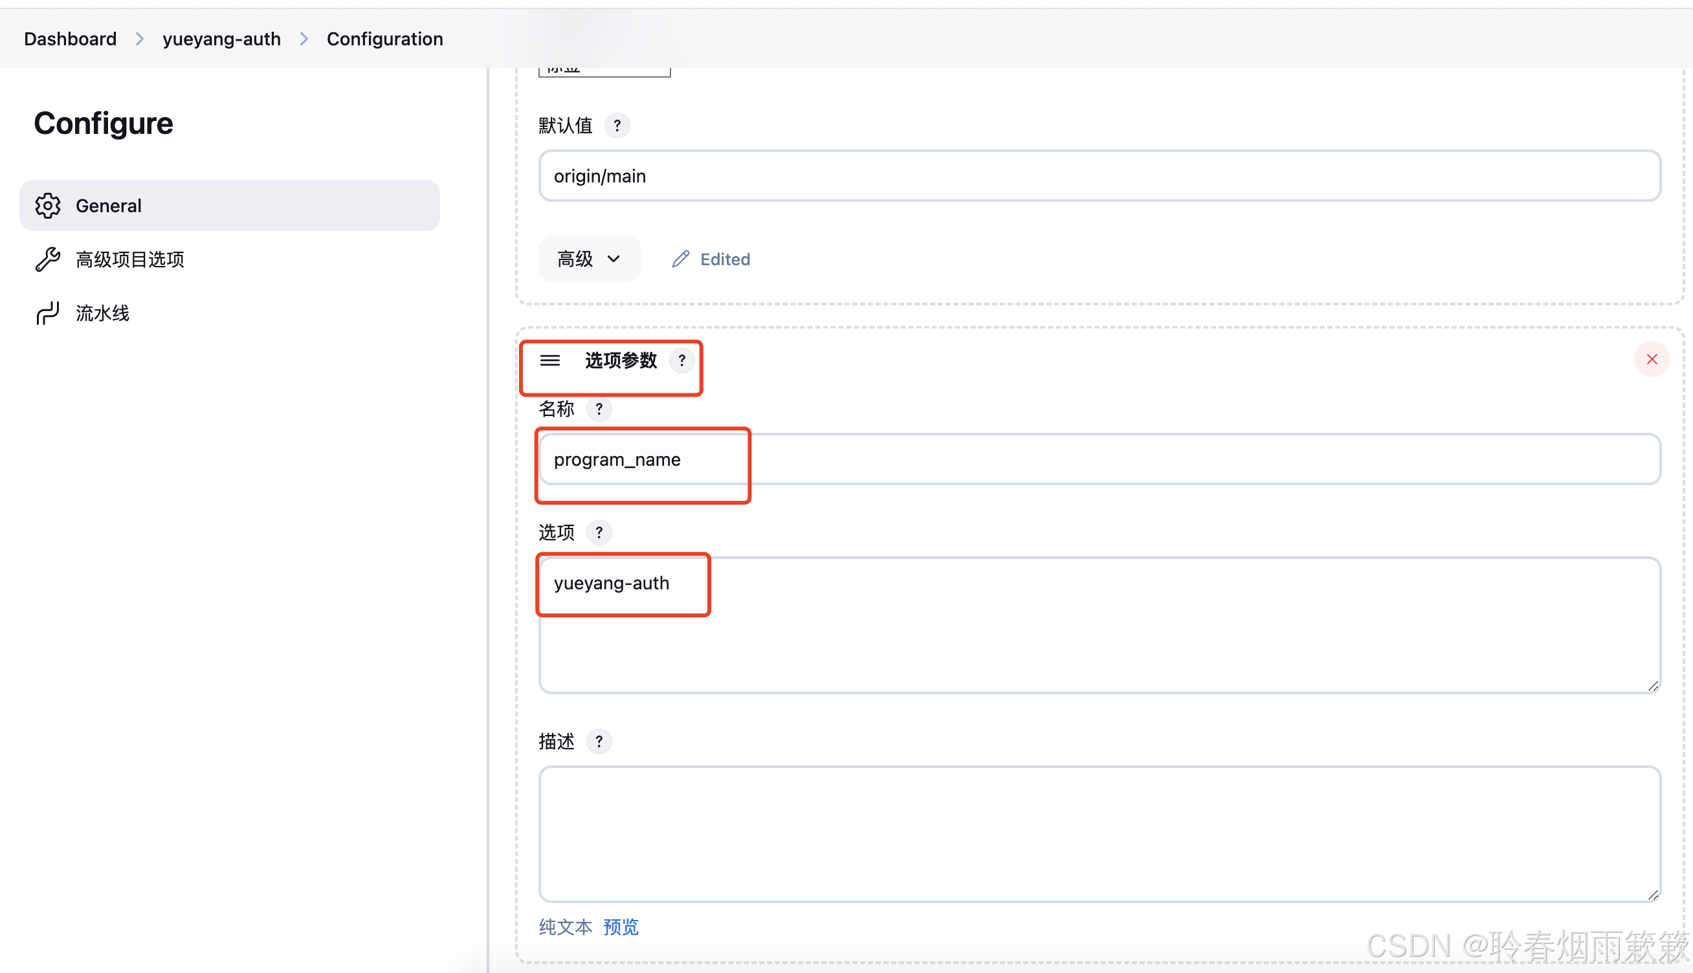Click the 预览 preview link
Viewport: 1693px width, 973px height.
[x=620, y=927]
